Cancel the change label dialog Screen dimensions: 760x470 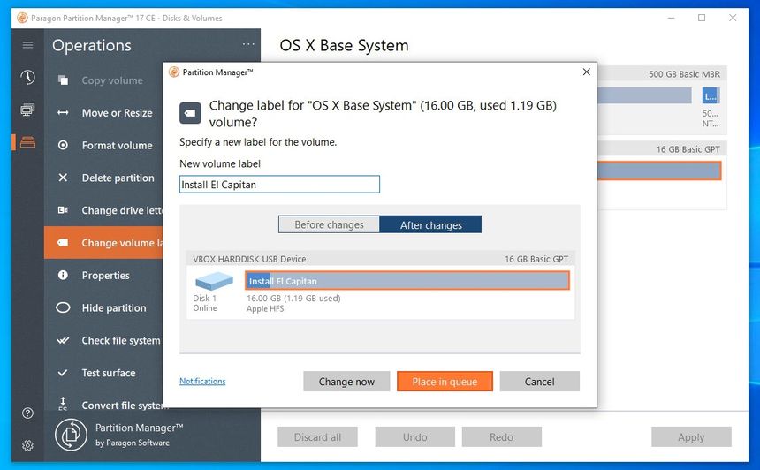539,382
